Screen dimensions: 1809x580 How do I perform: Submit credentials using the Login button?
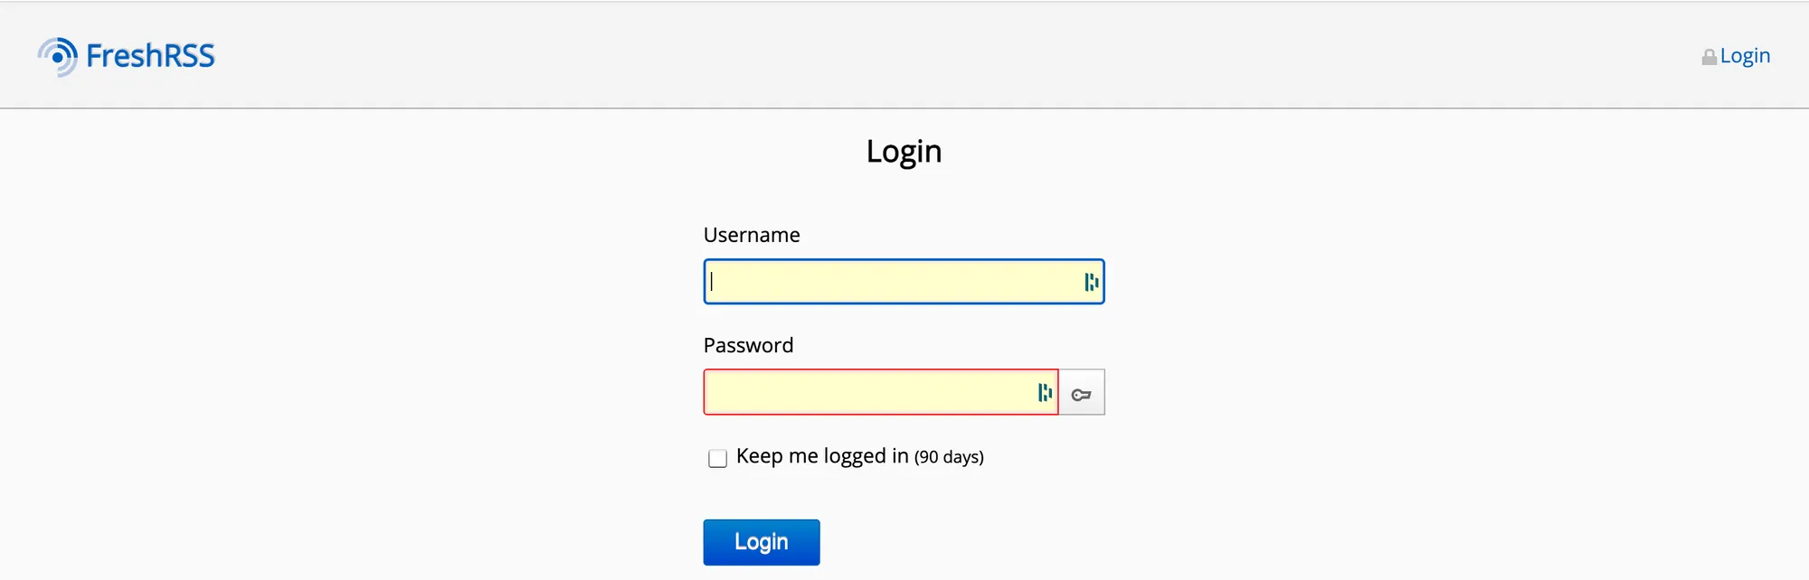coord(761,541)
